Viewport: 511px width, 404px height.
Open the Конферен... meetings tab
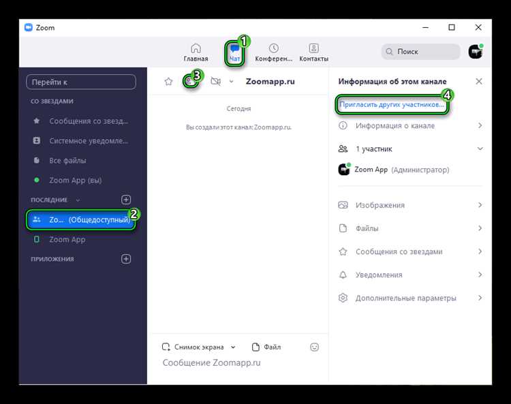coord(273,52)
